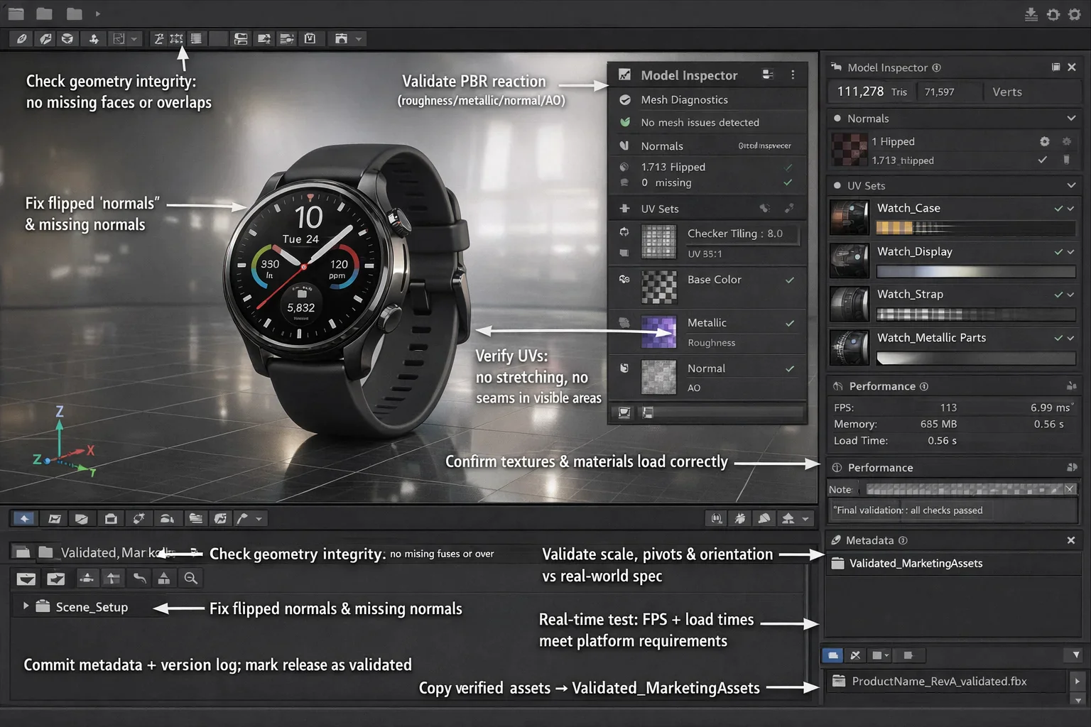Viewport: 1091px width, 727px height.
Task: Toggle the Base Color checkmark
Action: 789,280
